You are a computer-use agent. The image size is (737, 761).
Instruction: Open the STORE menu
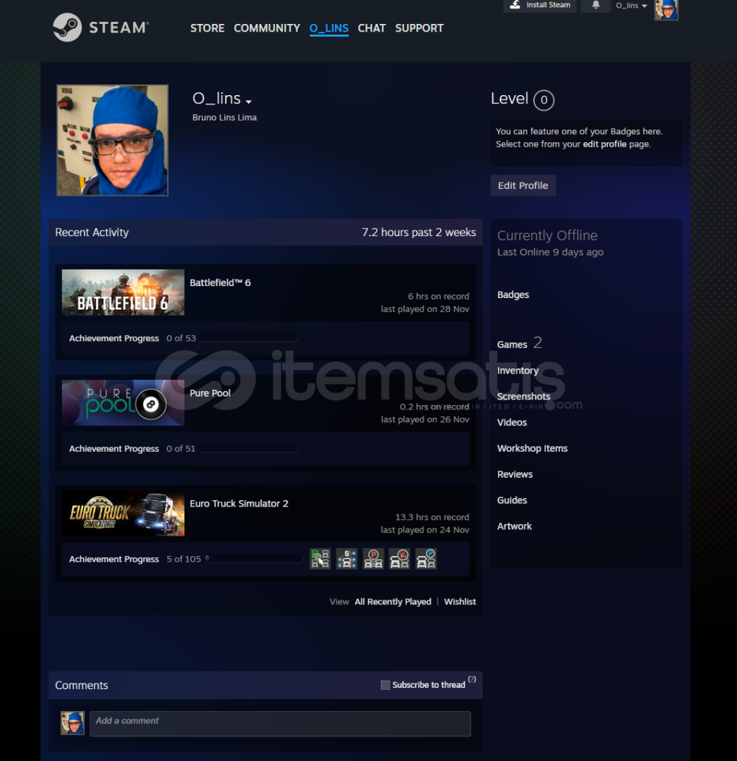(x=207, y=28)
